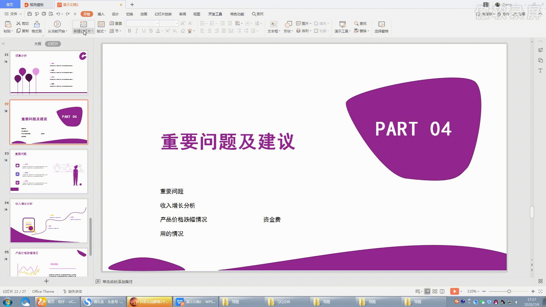The height and width of the screenshot is (307, 546).
Task: Select slide 24 thumbnail 收入增长分析
Action: tap(49, 221)
